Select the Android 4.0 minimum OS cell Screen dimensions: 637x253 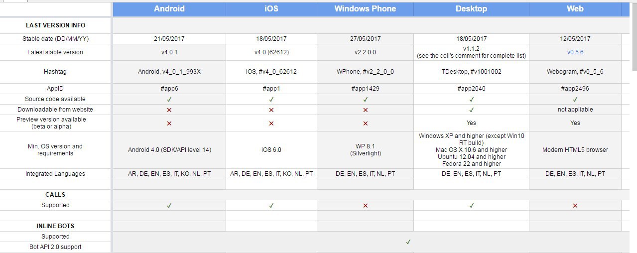pos(169,150)
